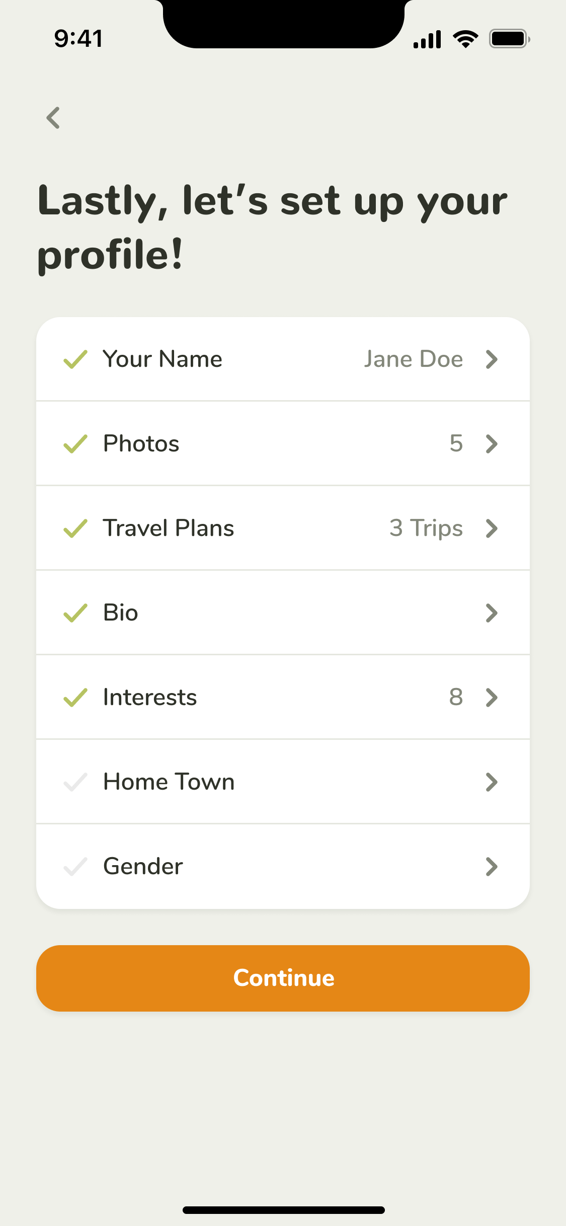Tap the Wi-Fi status icon
Viewport: 566px width, 1226px height.
click(465, 39)
